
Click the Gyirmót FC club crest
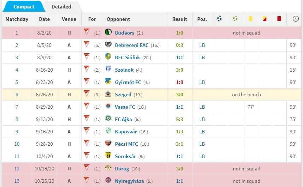click(x=108, y=81)
